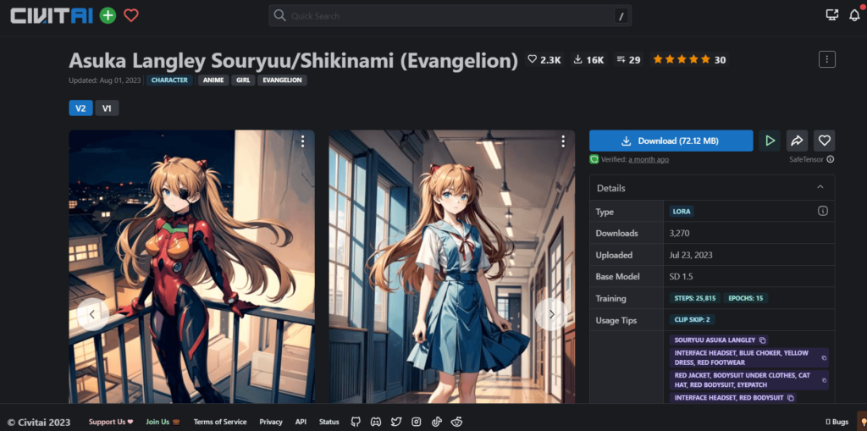Image resolution: width=867 pixels, height=431 pixels.
Task: Open the Discord icon in footer
Action: pyautogui.click(x=376, y=422)
